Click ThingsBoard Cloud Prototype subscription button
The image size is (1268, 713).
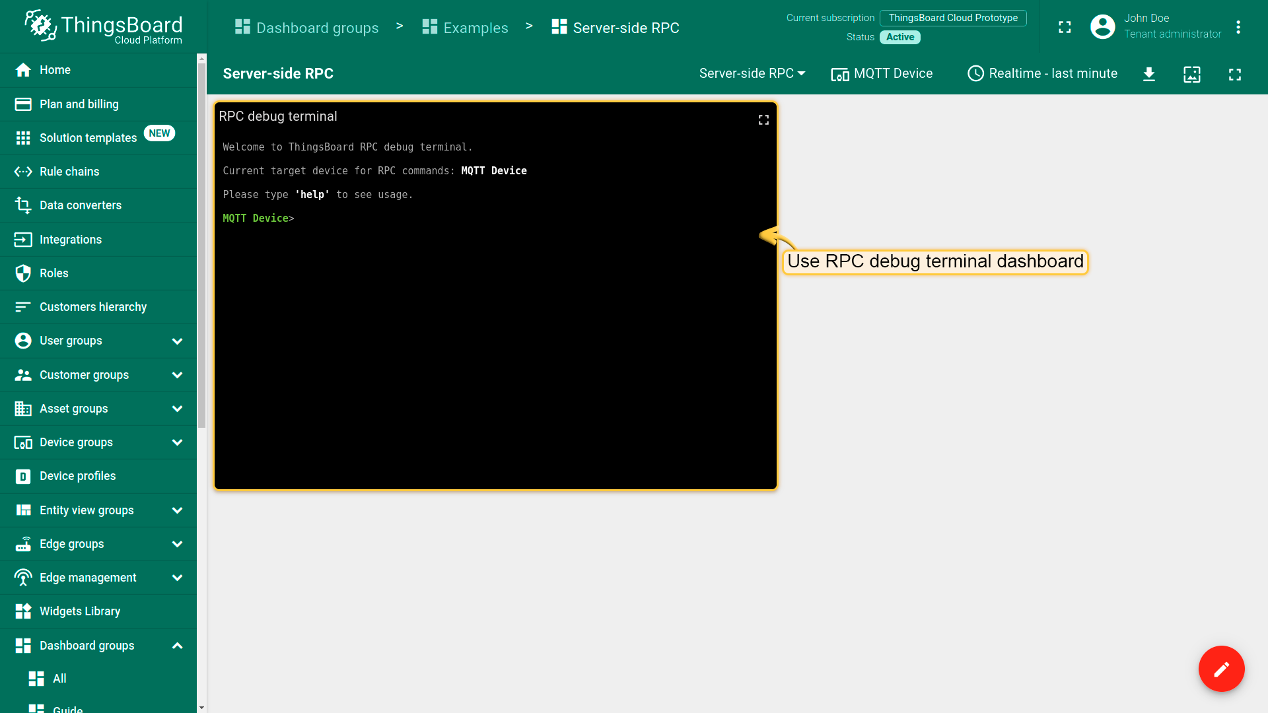click(952, 18)
